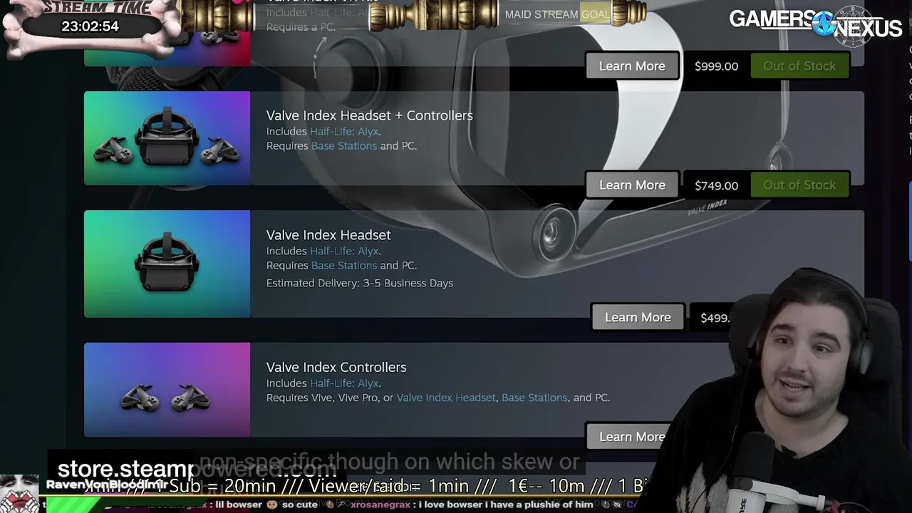Click the Valve Index Headset + Controllers title

[370, 115]
